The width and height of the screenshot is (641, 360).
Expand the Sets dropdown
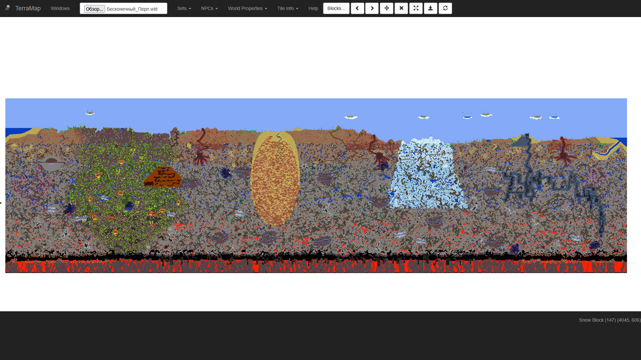point(184,8)
